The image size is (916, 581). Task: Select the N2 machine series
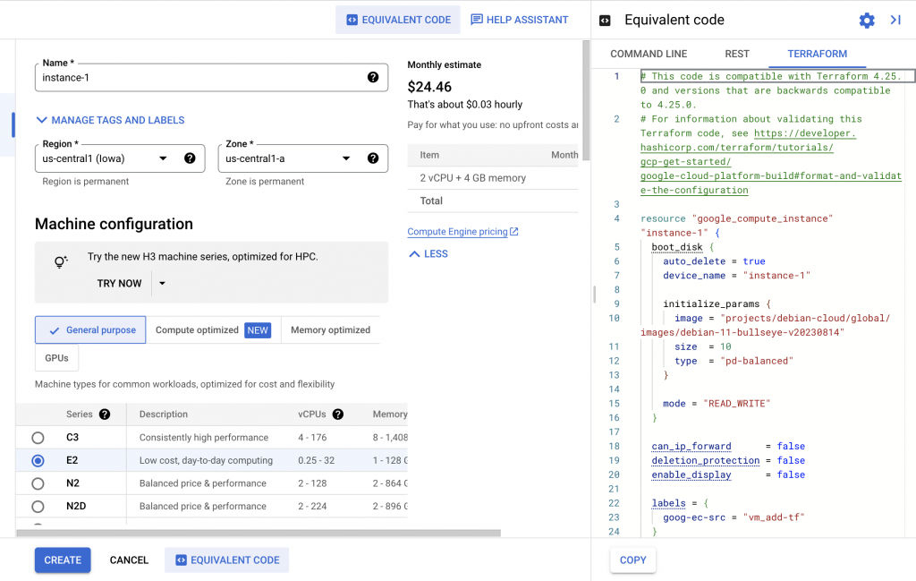pyautogui.click(x=38, y=483)
